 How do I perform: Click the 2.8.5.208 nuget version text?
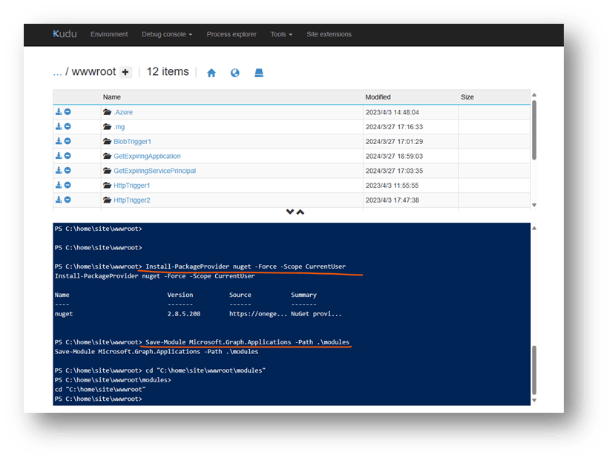coord(184,314)
